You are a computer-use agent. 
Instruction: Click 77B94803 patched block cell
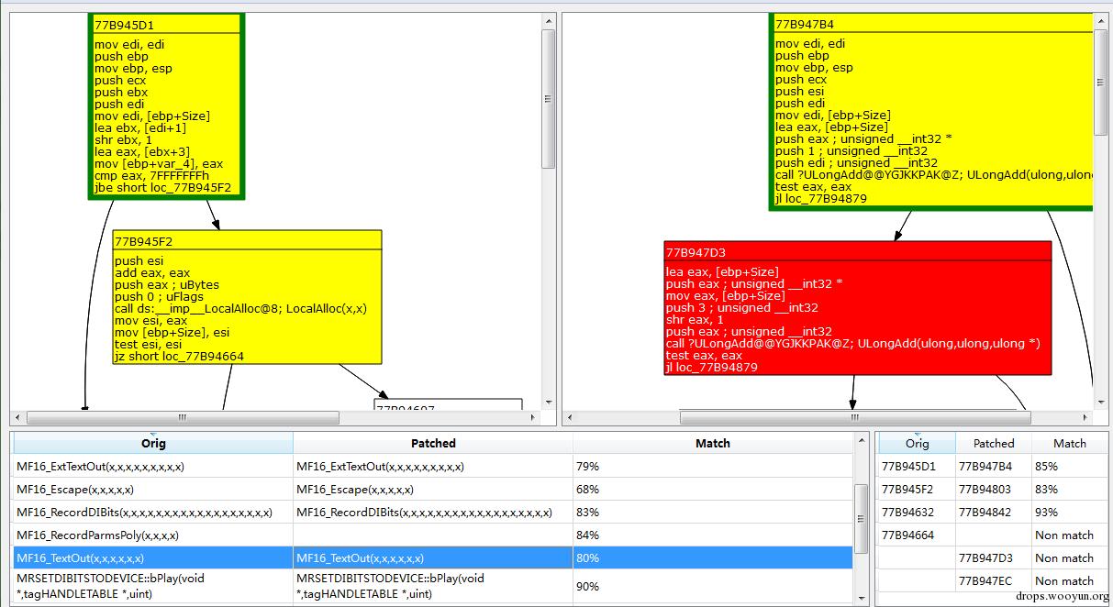(994, 489)
